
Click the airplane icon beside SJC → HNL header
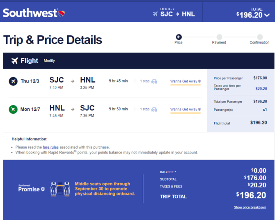(155, 14)
